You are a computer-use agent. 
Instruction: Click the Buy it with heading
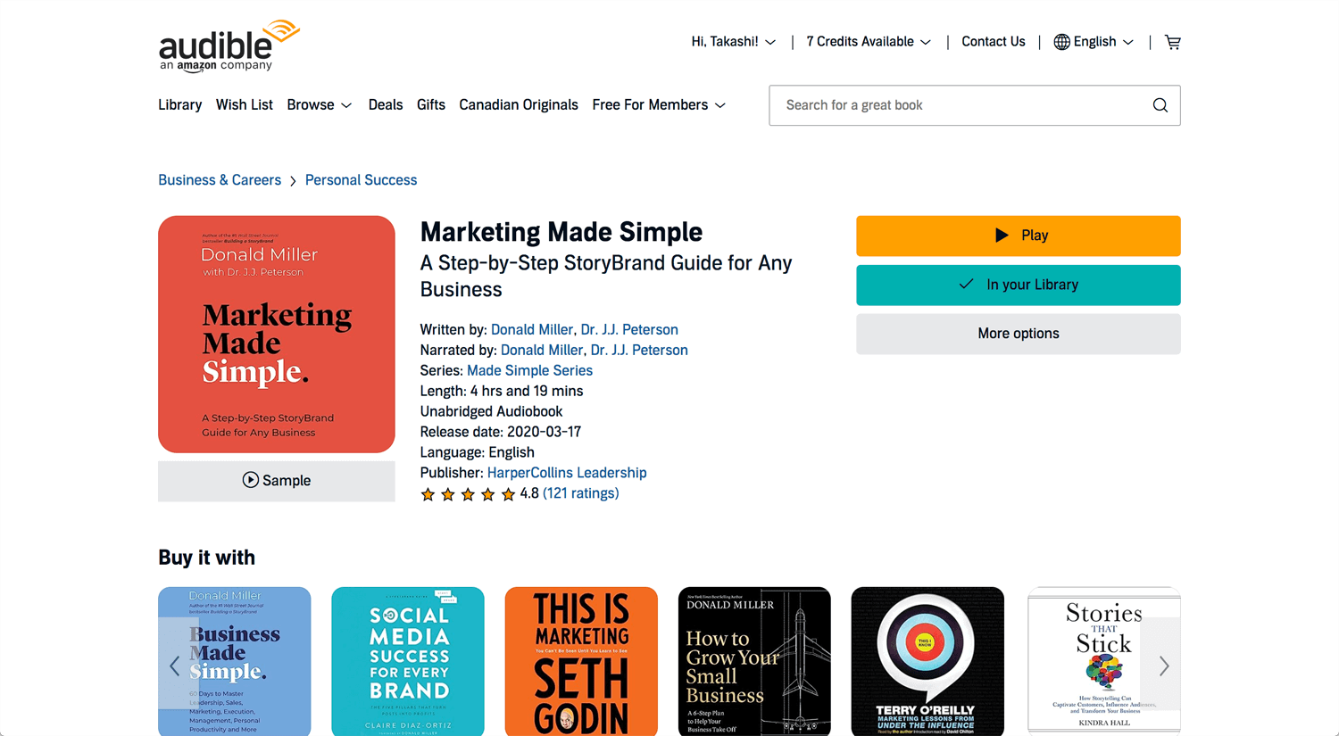click(206, 558)
